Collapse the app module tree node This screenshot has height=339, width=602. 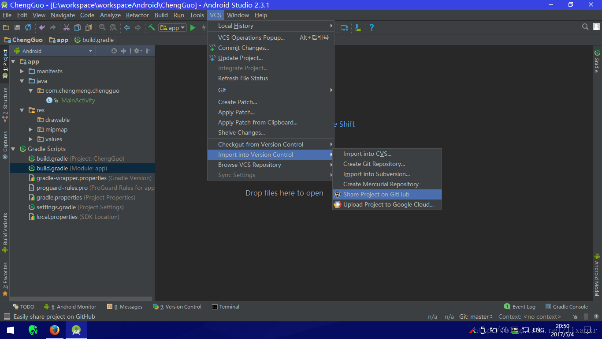tap(13, 61)
